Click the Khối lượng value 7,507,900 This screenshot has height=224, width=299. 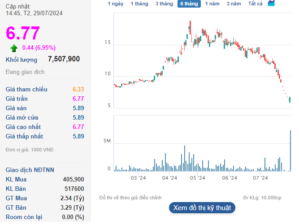pyautogui.click(x=64, y=59)
